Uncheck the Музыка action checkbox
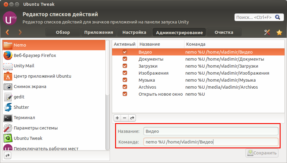The image size is (287, 163). point(125,80)
